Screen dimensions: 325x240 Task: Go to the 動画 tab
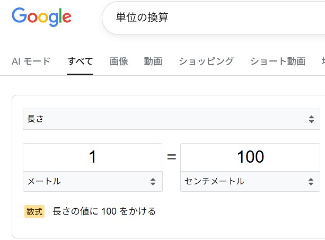pos(153,61)
